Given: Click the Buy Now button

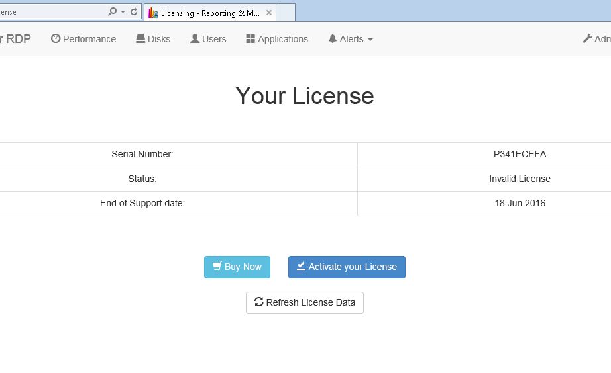Looking at the screenshot, I should (x=237, y=267).
